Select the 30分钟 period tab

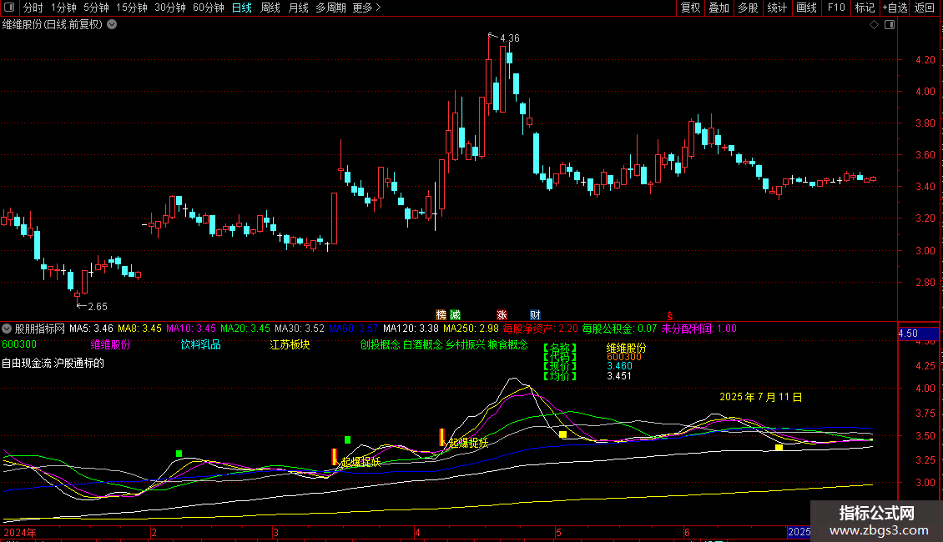(x=170, y=8)
